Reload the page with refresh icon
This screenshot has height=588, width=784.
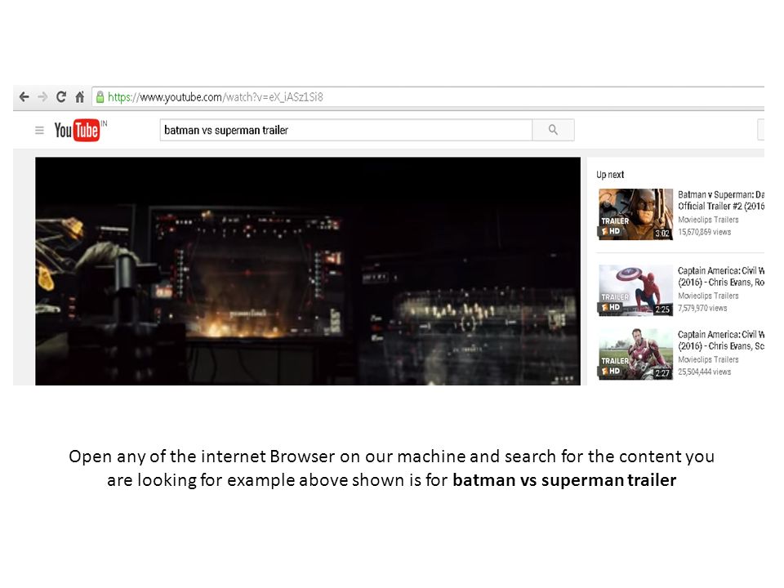(61, 97)
